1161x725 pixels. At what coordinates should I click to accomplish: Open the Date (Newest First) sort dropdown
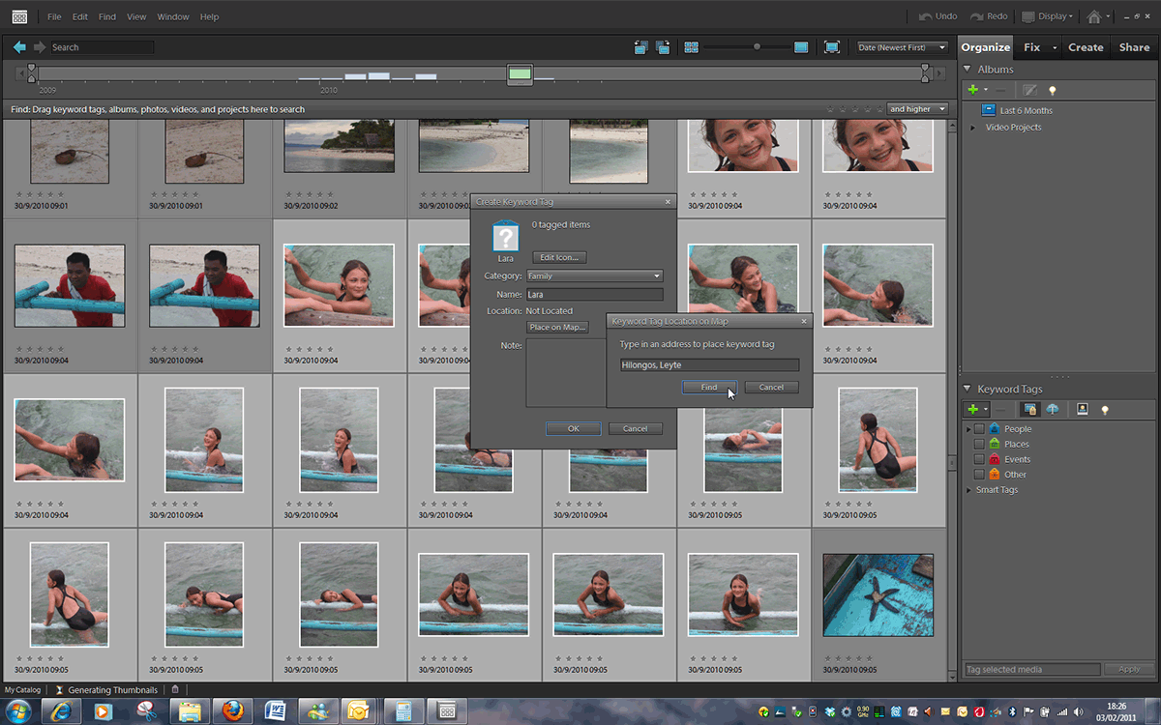coord(902,47)
